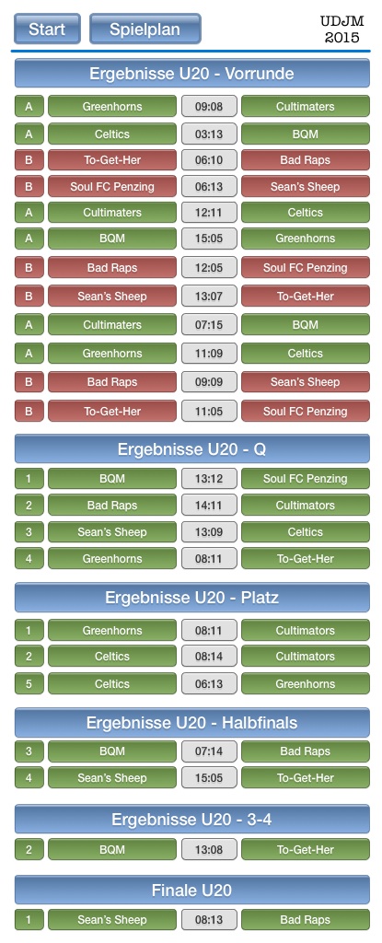This screenshot has height=943, width=382.
Task: Select the Finale U20 header
Action: pos(191,891)
